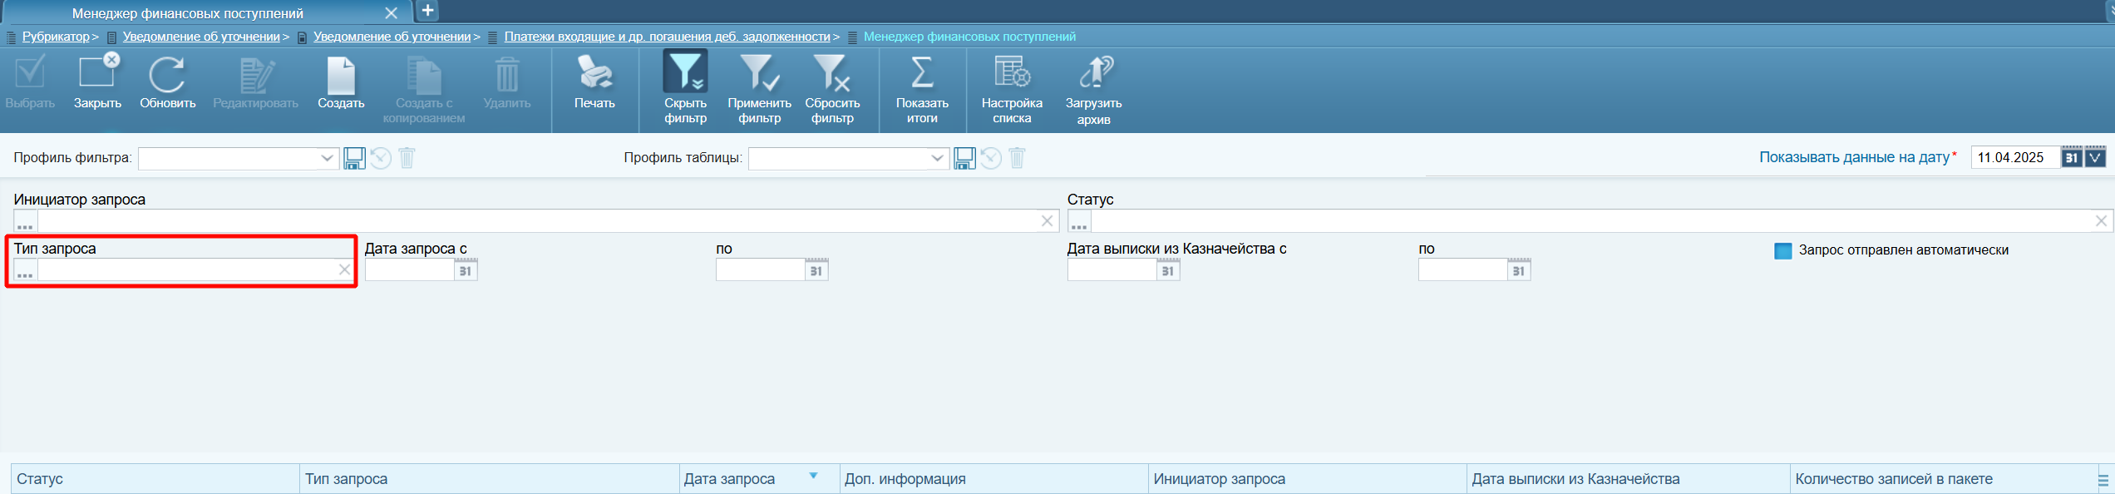Click Применить фильтр toolbar icon
2115x494 pixels.
tap(759, 73)
